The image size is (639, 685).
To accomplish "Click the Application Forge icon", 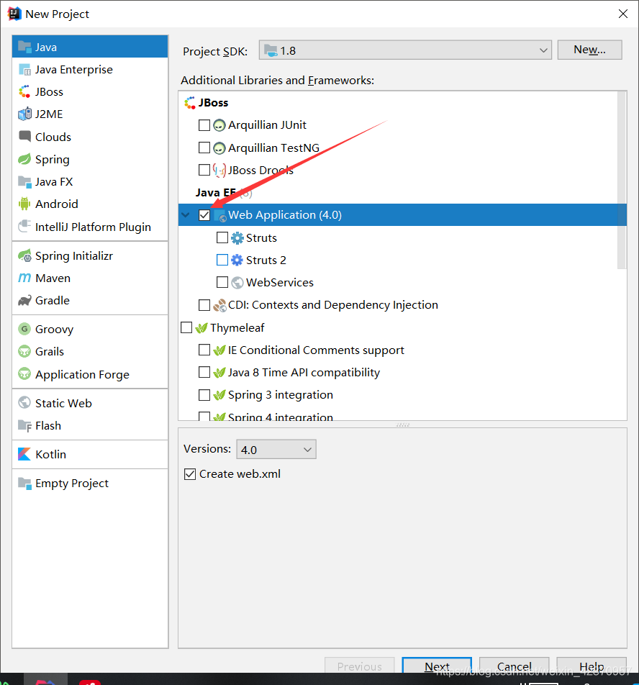I will pyautogui.click(x=24, y=374).
